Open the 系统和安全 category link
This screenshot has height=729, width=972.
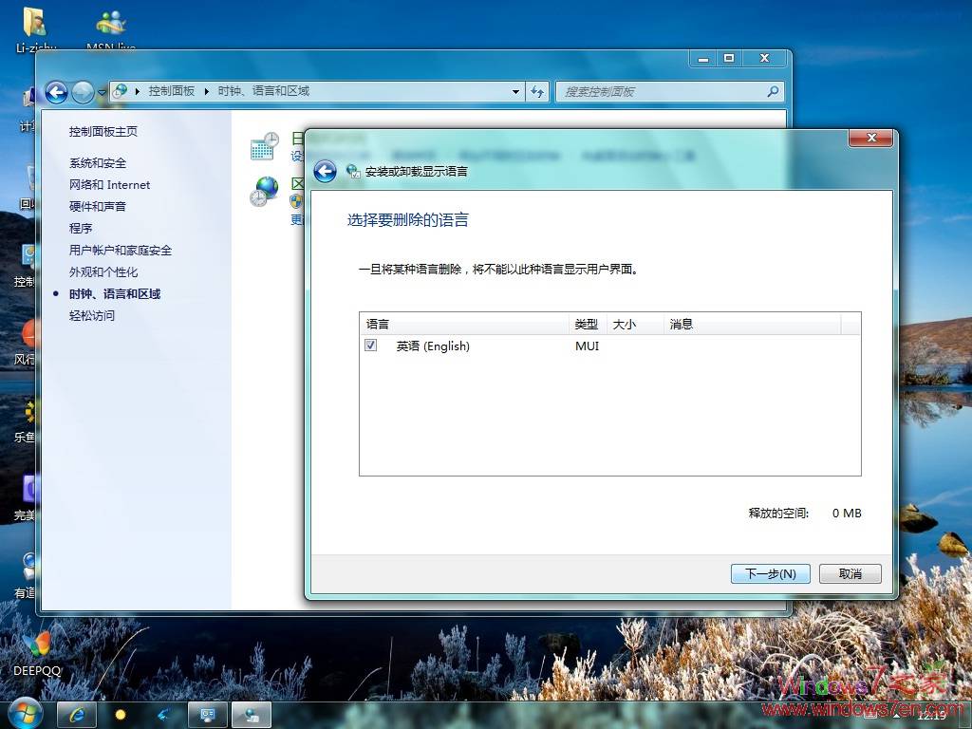coord(97,162)
